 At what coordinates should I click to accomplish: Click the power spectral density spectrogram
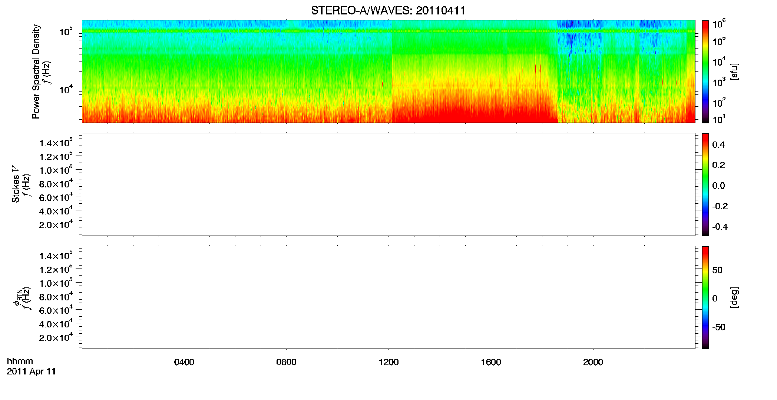pos(389,71)
